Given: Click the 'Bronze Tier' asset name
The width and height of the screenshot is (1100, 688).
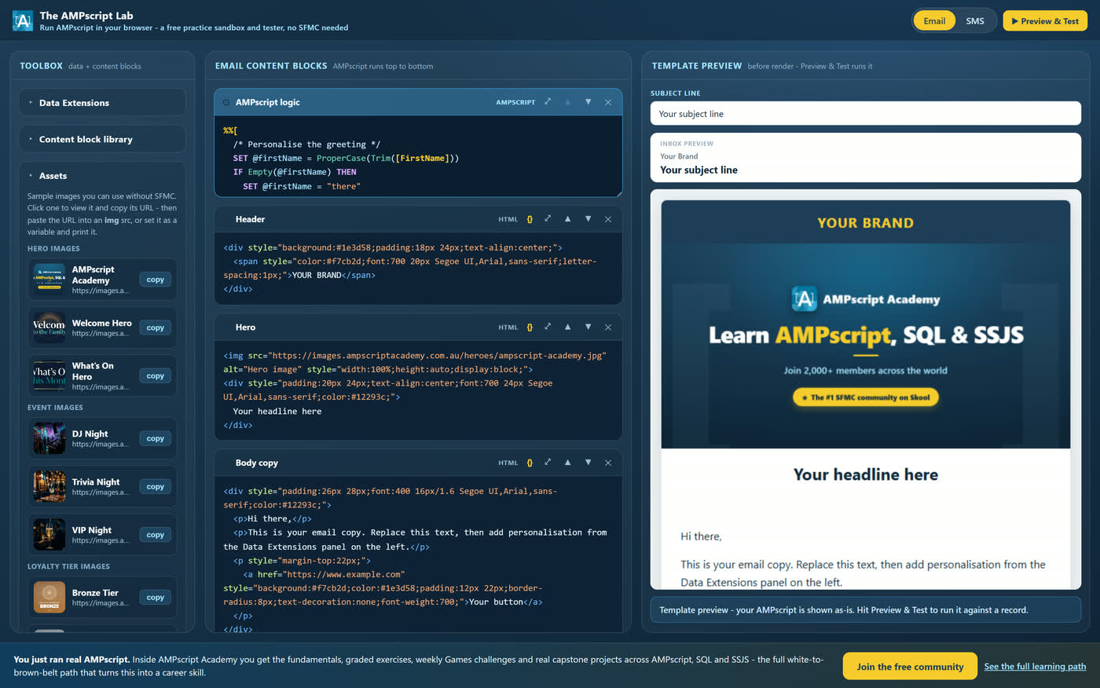Looking at the screenshot, I should tap(95, 593).
